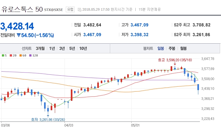Click the red 20-day moving average legend
Screen dimensions: 221x135
[x=13, y=55]
